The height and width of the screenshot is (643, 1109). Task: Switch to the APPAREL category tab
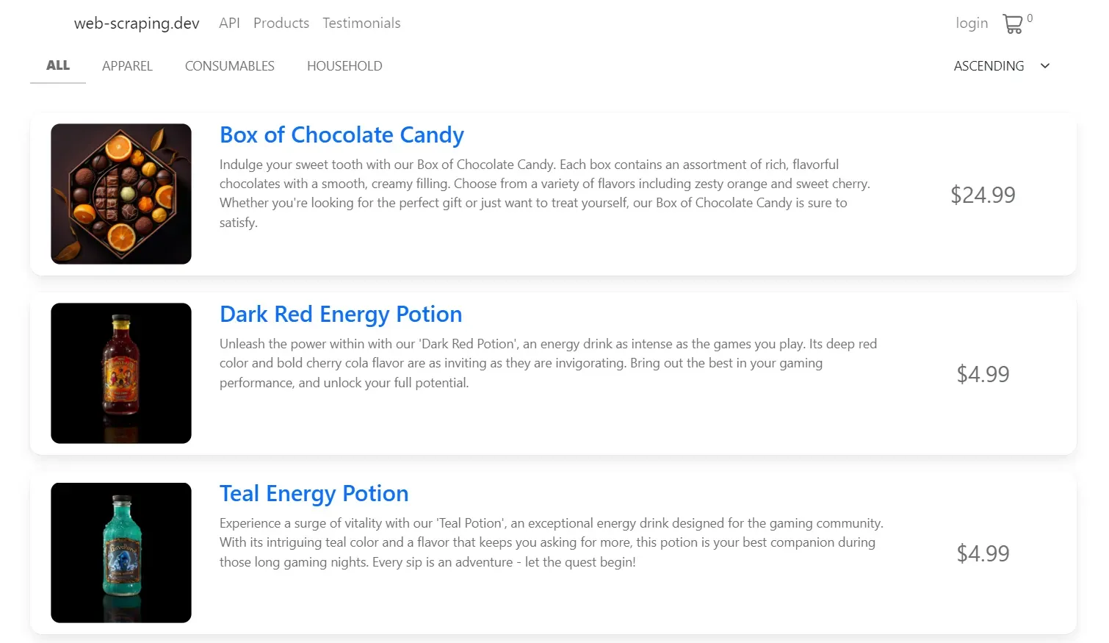click(127, 66)
